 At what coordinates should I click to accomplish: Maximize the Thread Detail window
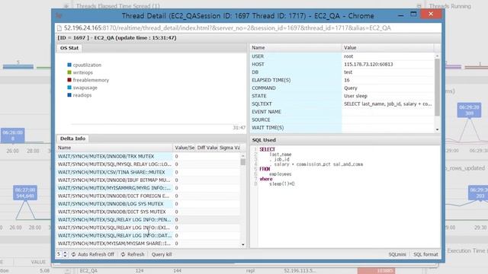click(413, 14)
